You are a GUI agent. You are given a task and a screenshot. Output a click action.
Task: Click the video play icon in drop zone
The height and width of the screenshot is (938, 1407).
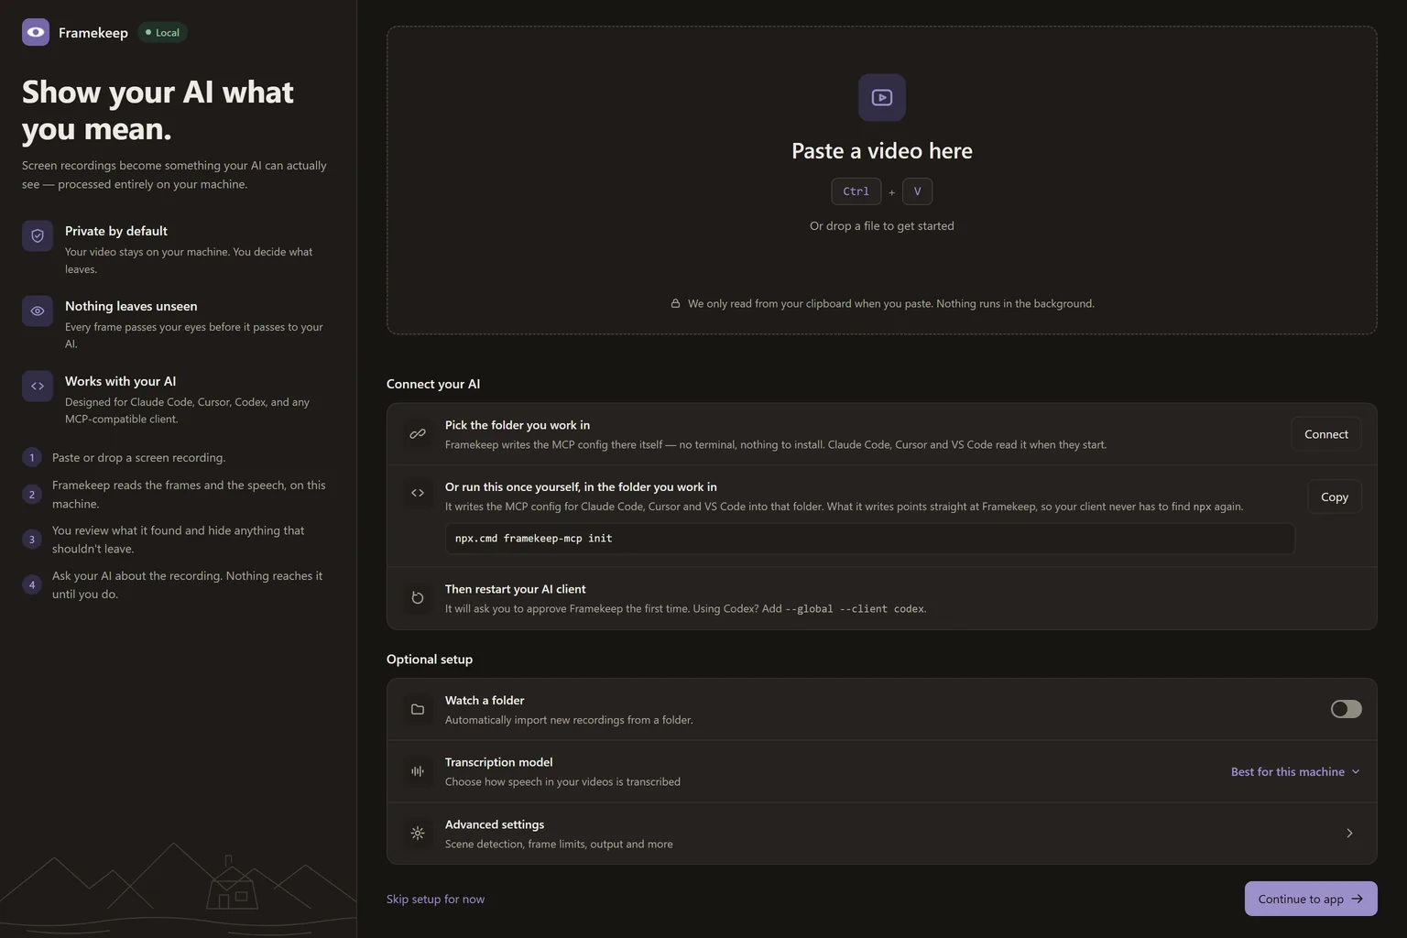(x=882, y=97)
